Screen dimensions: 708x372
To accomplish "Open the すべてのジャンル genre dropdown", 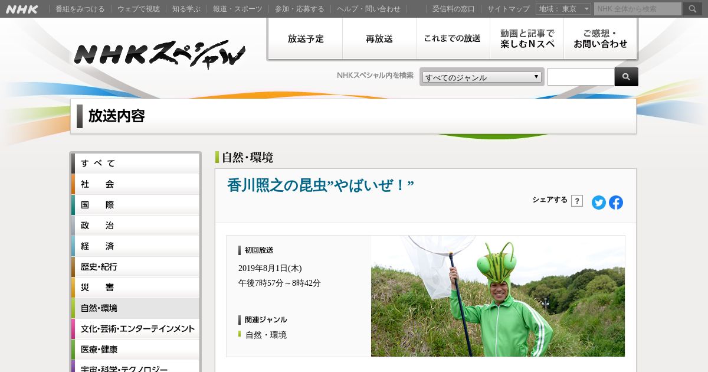I will [482, 77].
